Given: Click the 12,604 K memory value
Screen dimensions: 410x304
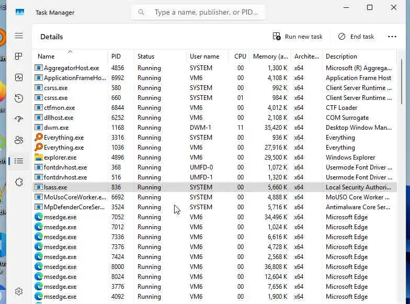Looking at the screenshot, I should pyautogui.click(x=276, y=277).
